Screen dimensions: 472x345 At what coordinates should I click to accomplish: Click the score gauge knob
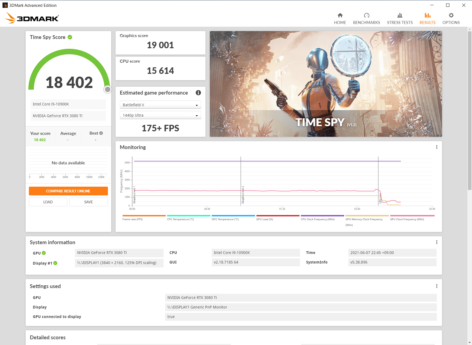coord(108,89)
